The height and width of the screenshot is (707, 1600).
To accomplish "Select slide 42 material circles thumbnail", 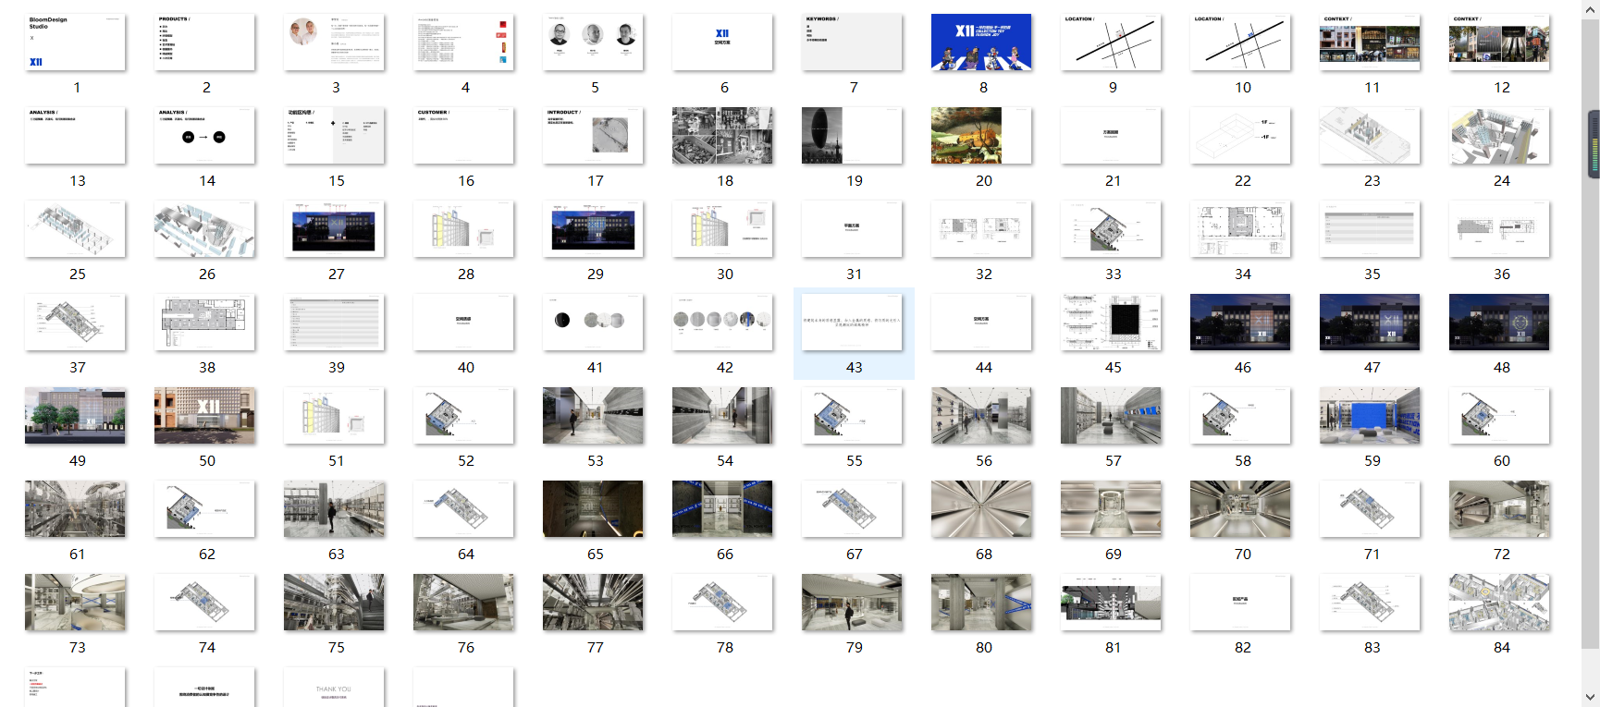I will [x=722, y=323].
